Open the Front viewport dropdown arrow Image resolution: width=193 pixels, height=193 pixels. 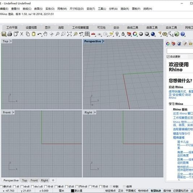[13, 113]
